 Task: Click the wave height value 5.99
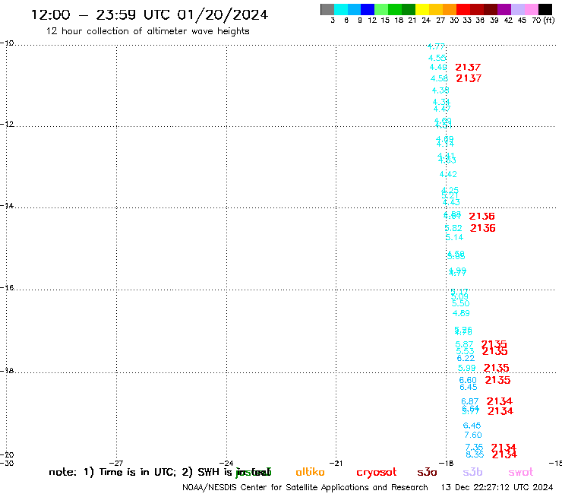[x=466, y=368]
